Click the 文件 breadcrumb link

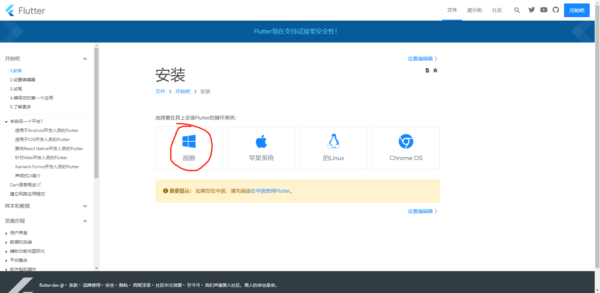coord(160,91)
